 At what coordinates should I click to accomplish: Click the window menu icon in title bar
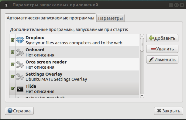pyautogui.click(x=6, y=5)
